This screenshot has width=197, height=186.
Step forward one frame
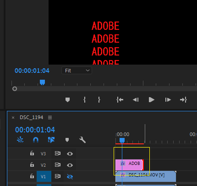tap(168, 100)
